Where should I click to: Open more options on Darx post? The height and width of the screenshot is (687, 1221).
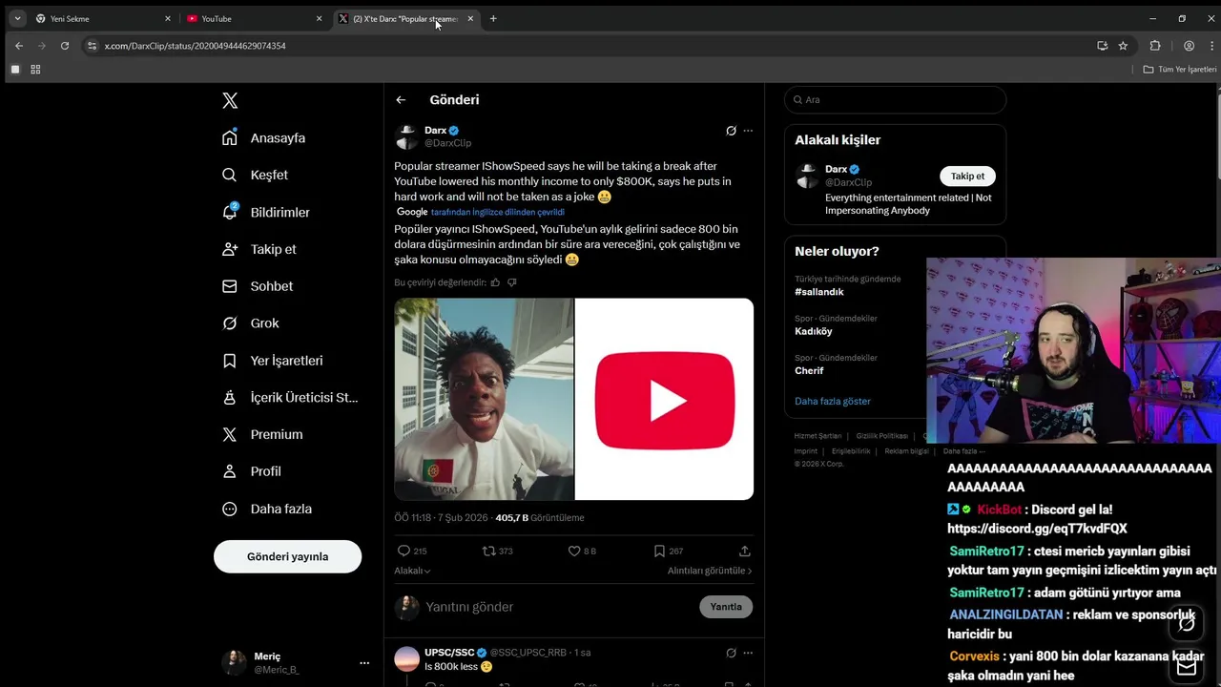point(748,131)
